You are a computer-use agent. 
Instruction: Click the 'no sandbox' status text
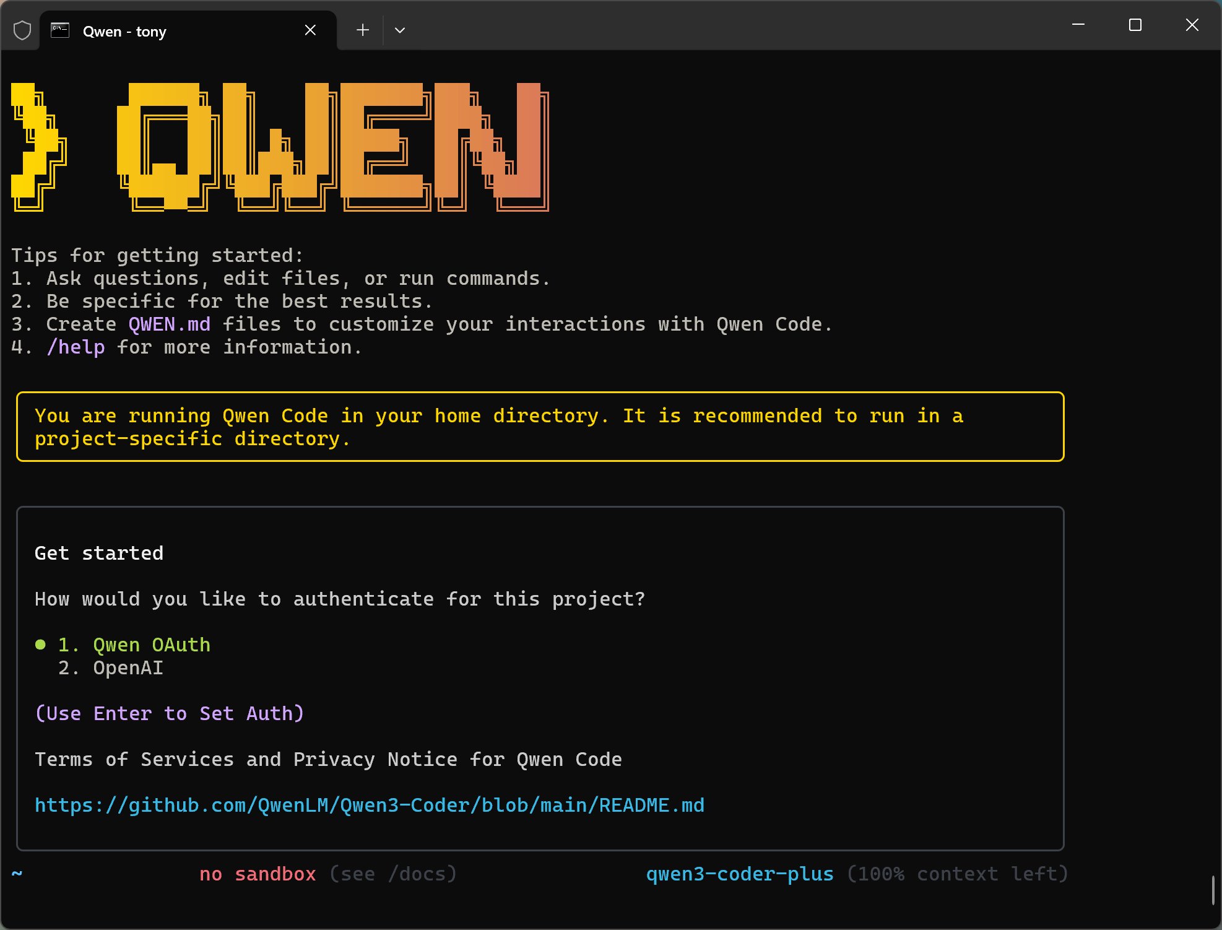pos(258,874)
